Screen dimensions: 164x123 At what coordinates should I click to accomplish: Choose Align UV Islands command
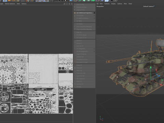coord(84,54)
